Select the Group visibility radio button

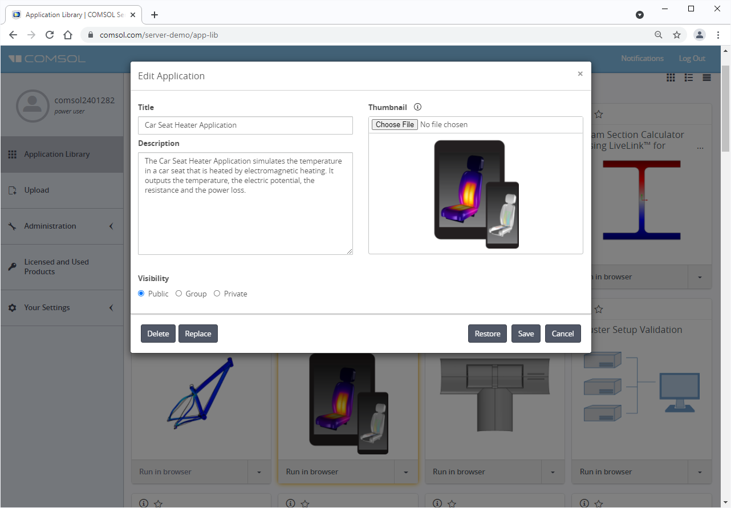[x=178, y=293]
